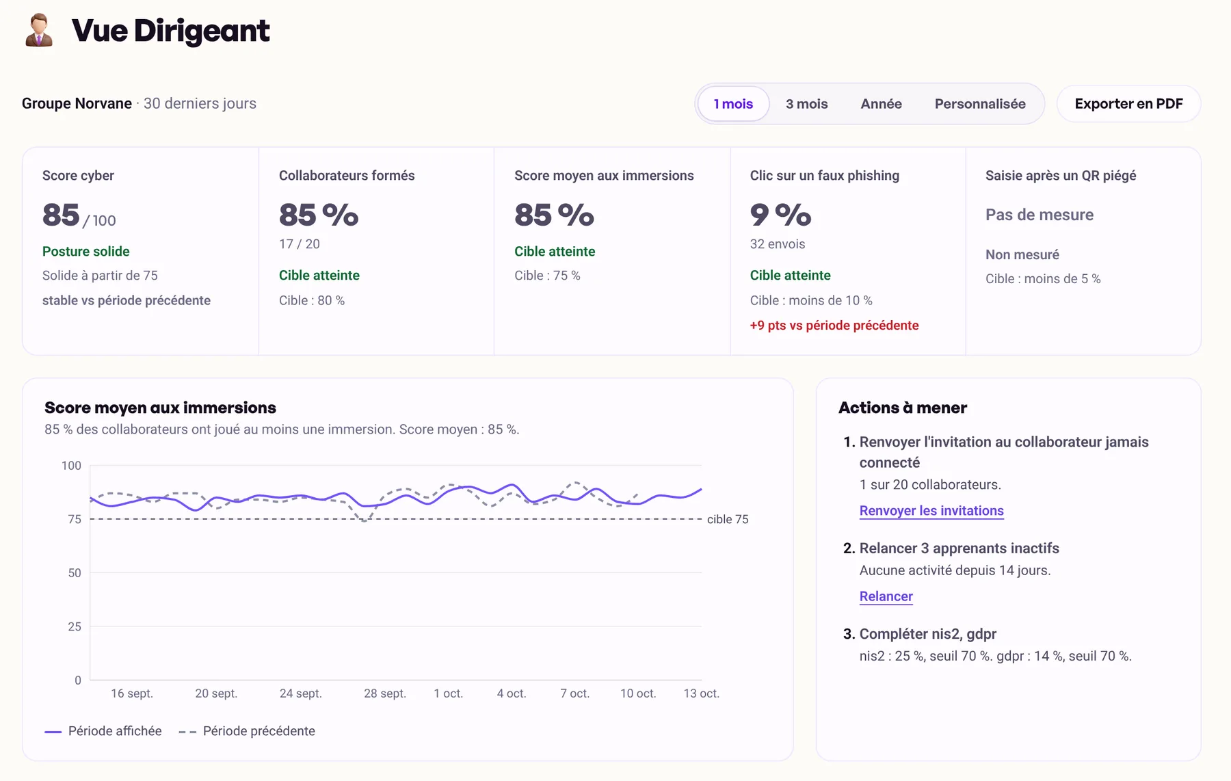
Task: Click the chart's cible 75 target label
Action: 728,520
